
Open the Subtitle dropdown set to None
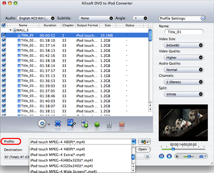(x=96, y=18)
